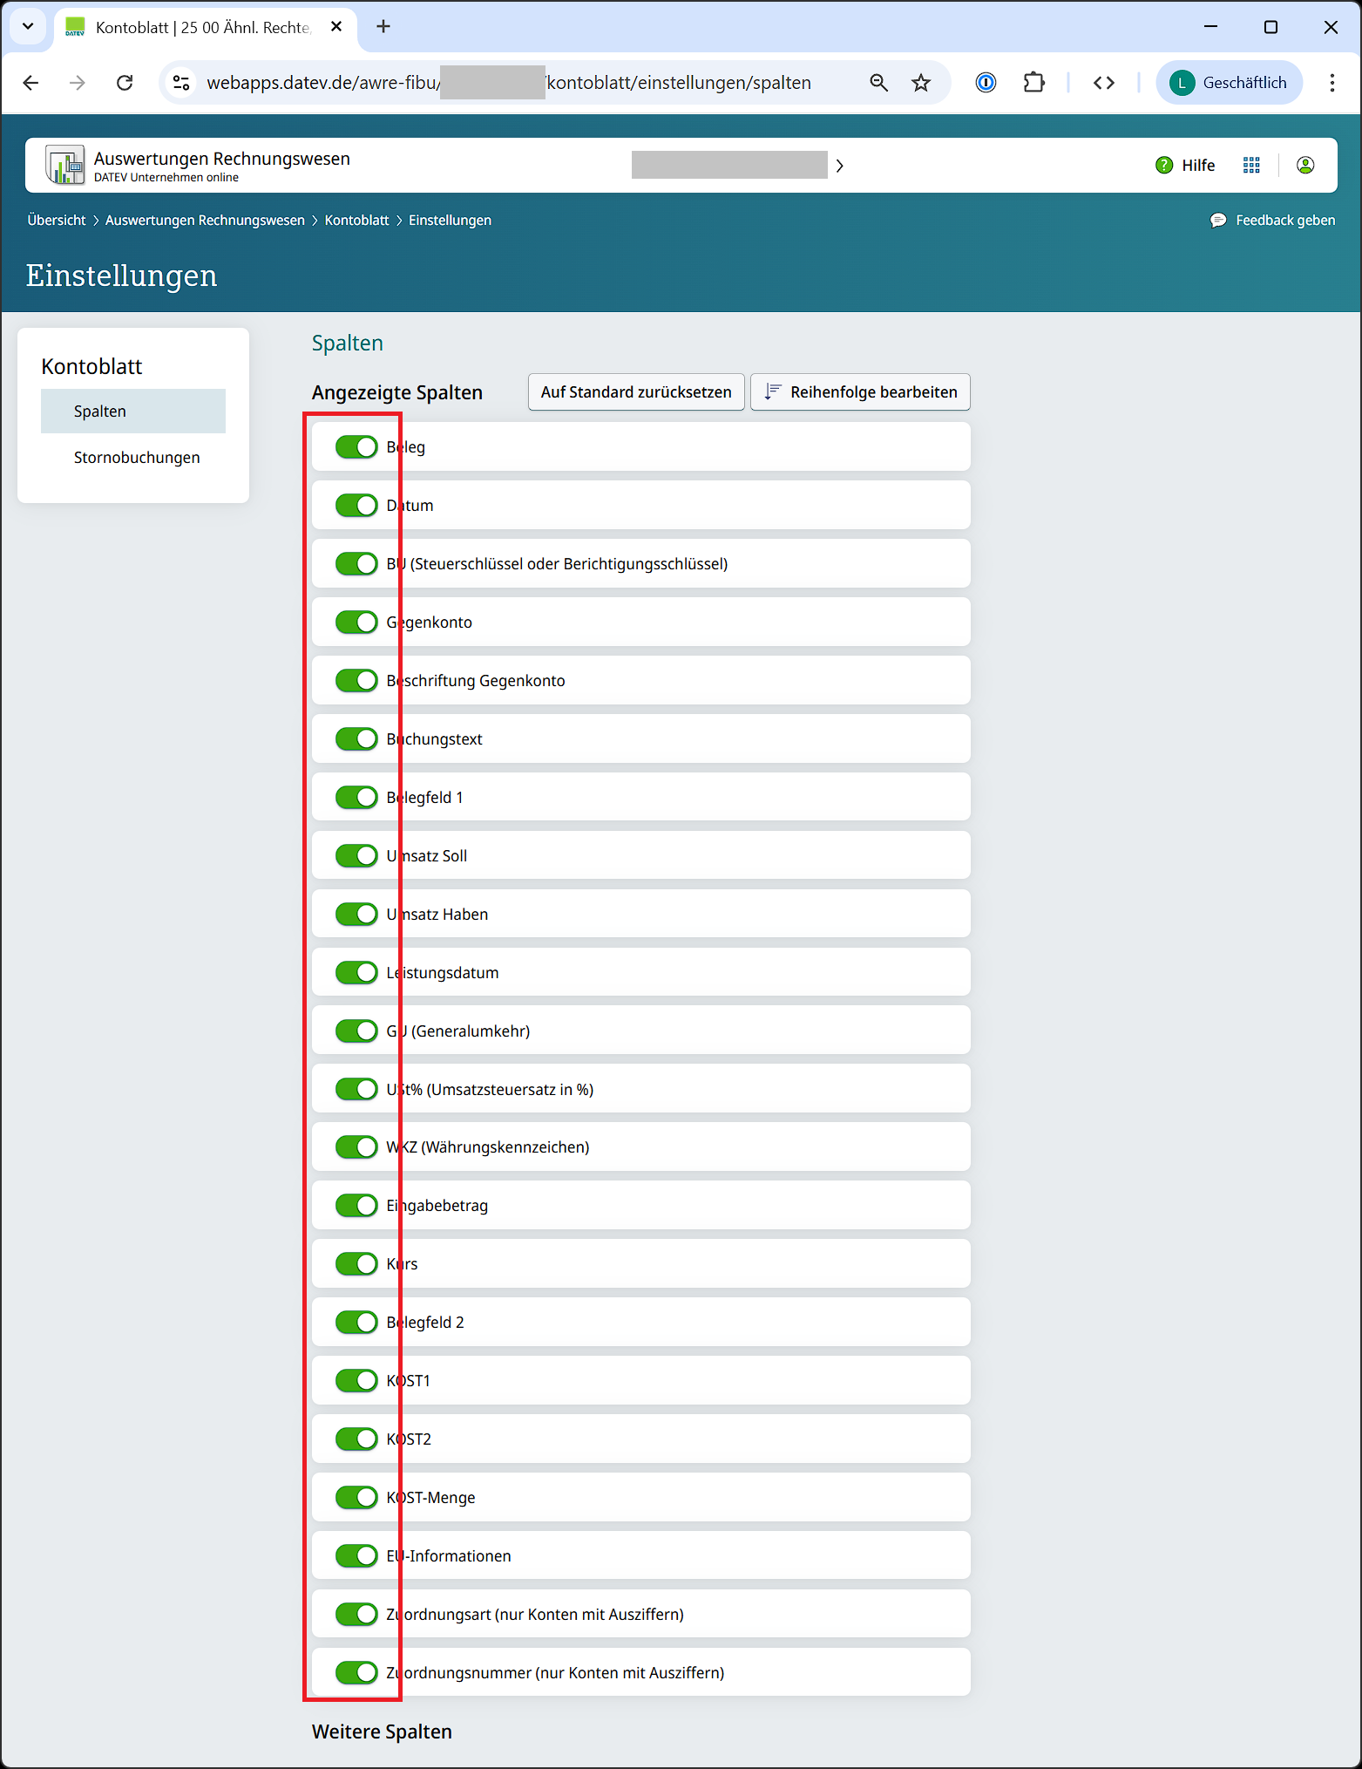Open site information icon in address bar
Viewport: 1362px width, 1769px height.
pos(181,83)
